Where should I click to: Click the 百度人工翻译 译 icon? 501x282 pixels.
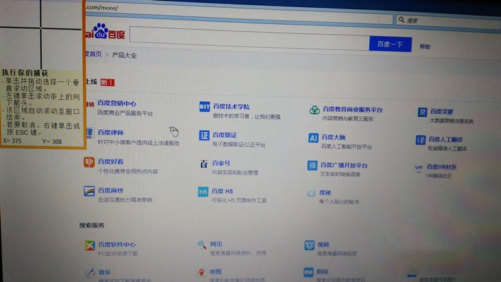(421, 140)
